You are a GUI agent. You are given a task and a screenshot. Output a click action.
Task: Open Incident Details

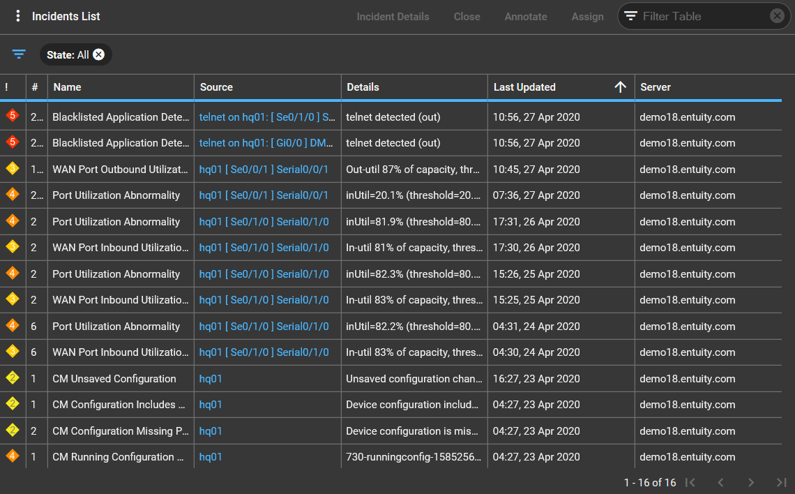pos(393,17)
